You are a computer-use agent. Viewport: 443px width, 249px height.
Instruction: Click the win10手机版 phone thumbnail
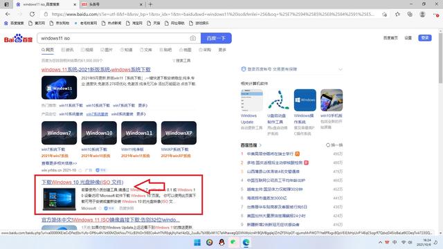pyautogui.click(x=332, y=100)
